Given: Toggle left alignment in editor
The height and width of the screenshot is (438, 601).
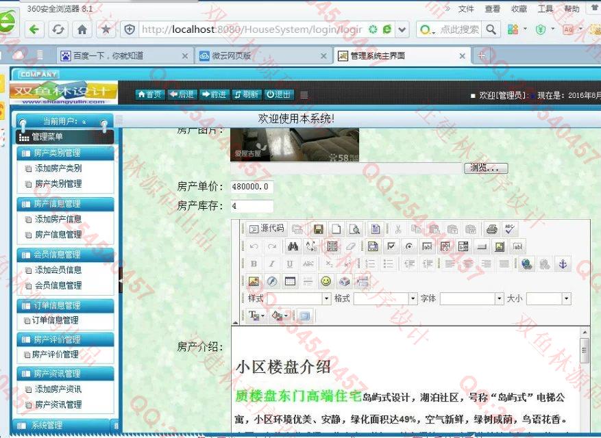Looking at the screenshot, I should (450, 264).
